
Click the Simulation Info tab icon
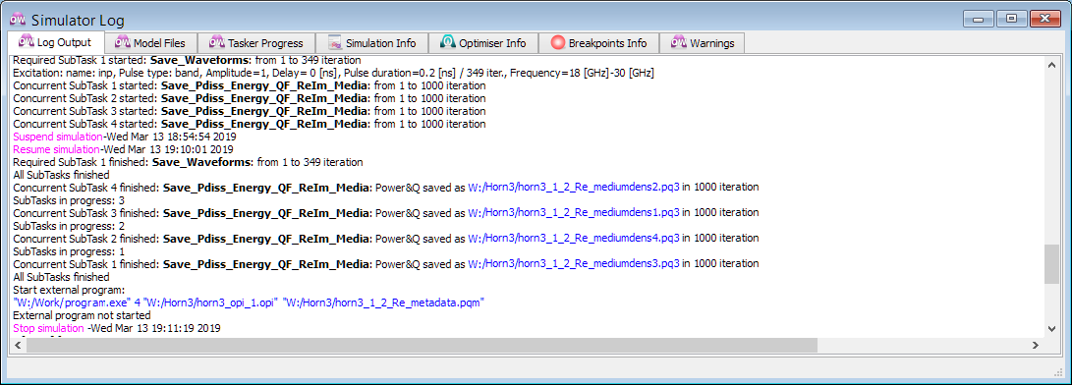point(335,43)
